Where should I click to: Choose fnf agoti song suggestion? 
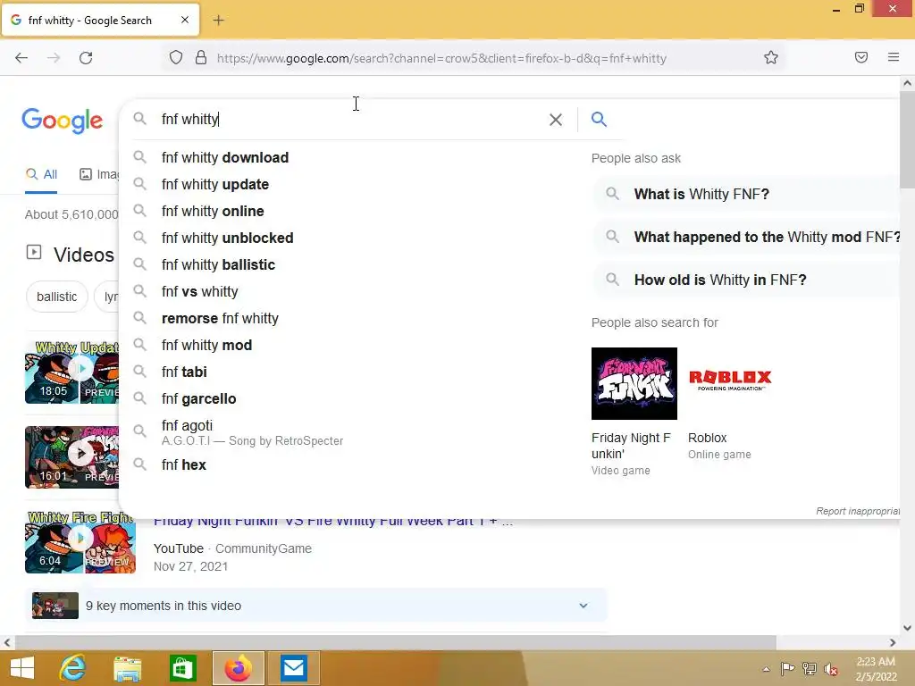click(252, 433)
